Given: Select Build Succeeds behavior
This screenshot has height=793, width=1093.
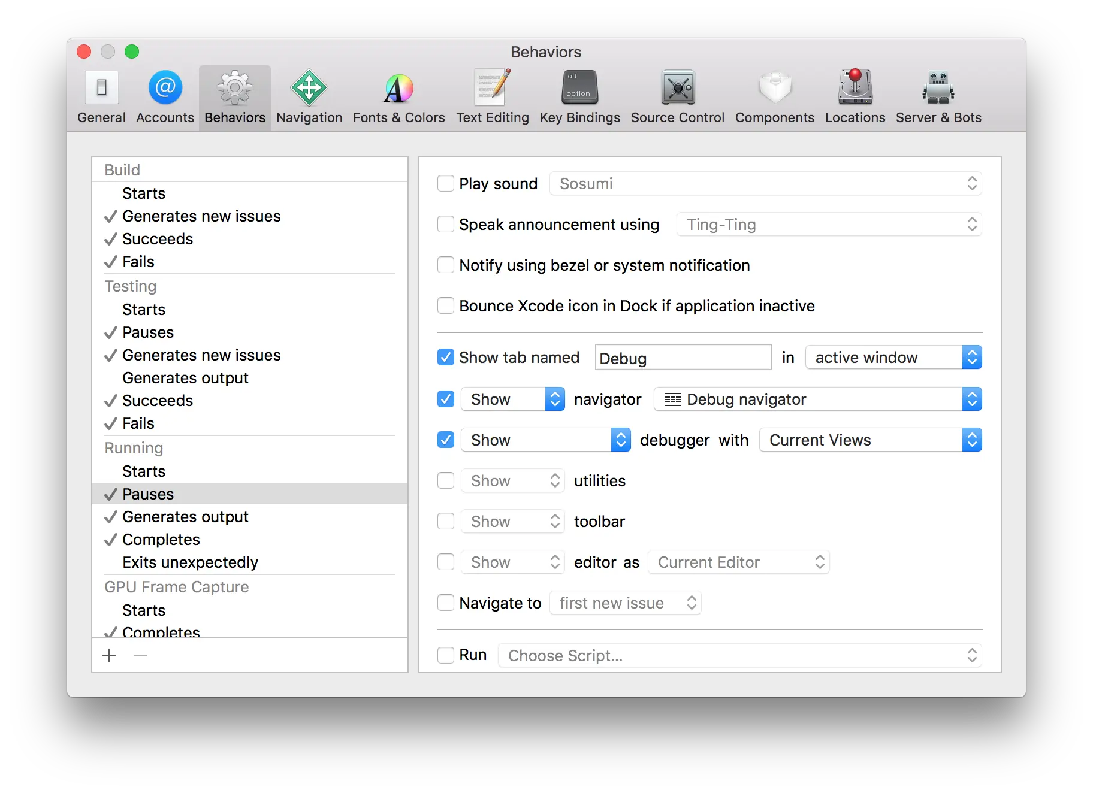Looking at the screenshot, I should point(250,239).
